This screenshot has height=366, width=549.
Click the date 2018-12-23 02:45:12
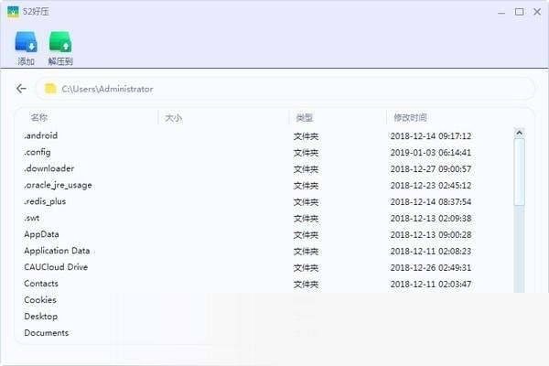tap(431, 185)
